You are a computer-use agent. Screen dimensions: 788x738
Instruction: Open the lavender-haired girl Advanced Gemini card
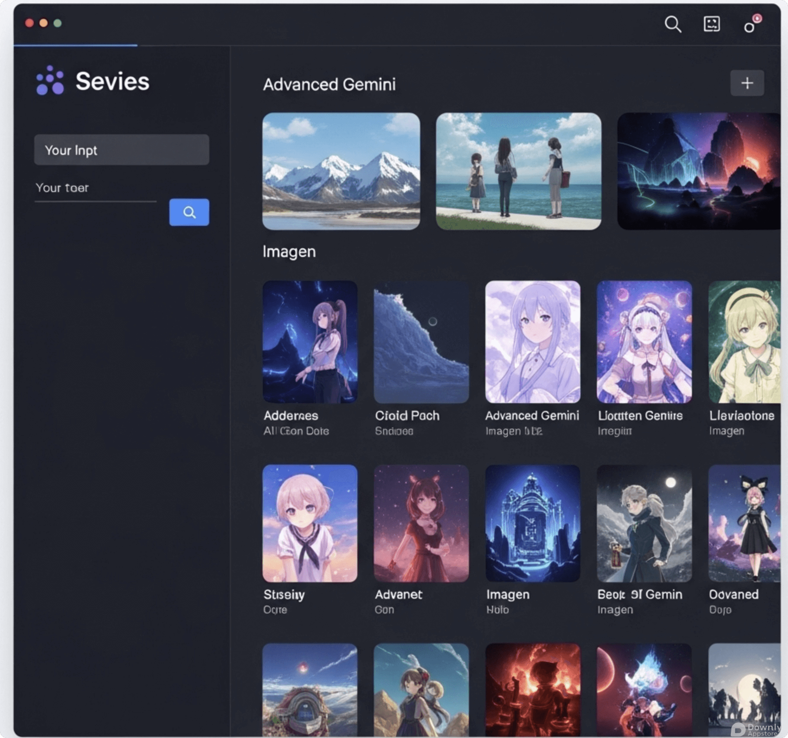coord(532,342)
